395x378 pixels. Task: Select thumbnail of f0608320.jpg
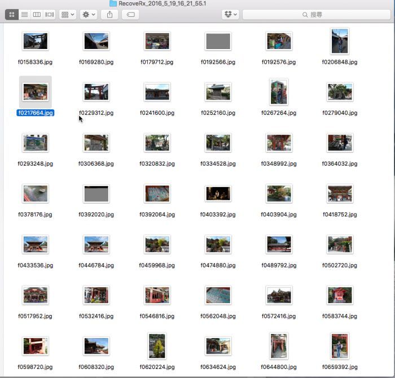tap(96, 346)
